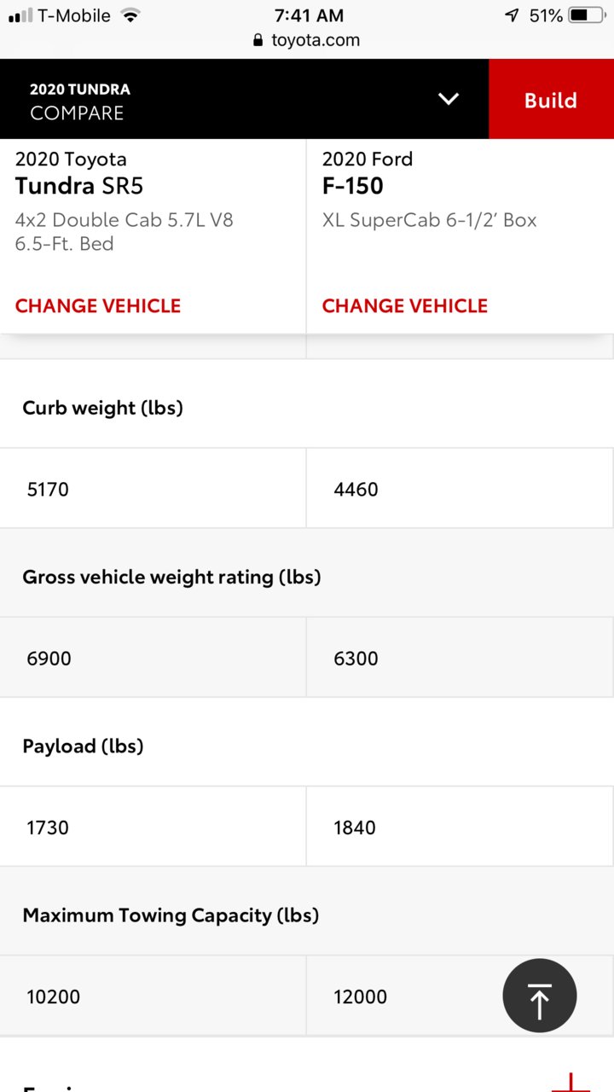
Task: Select the Tundra SR5 vehicle title
Action: coord(79,185)
